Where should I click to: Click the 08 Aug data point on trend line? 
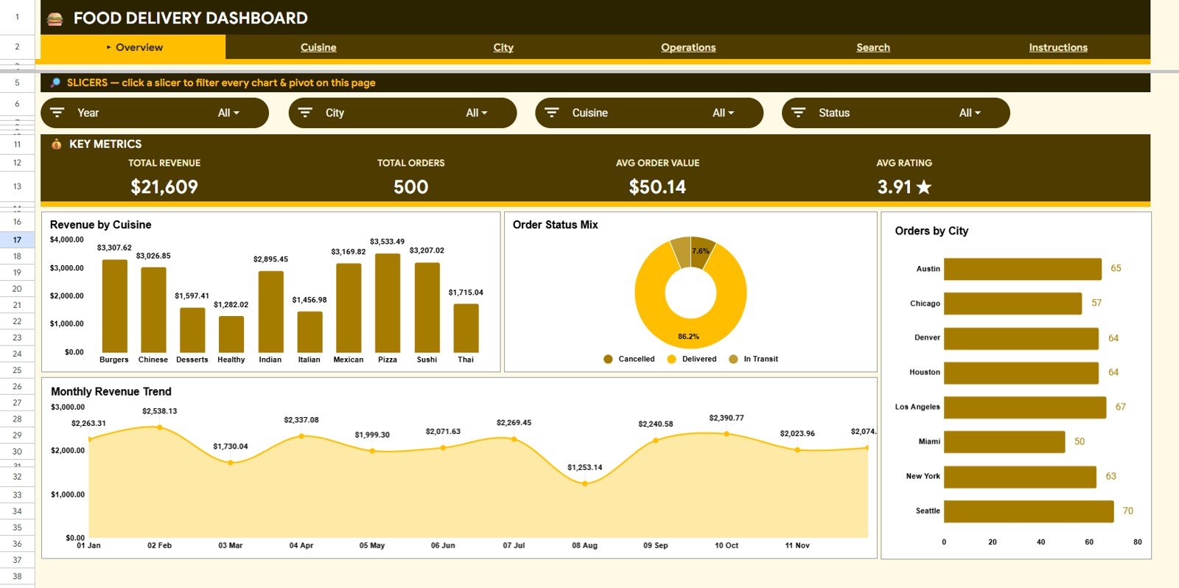pos(584,483)
